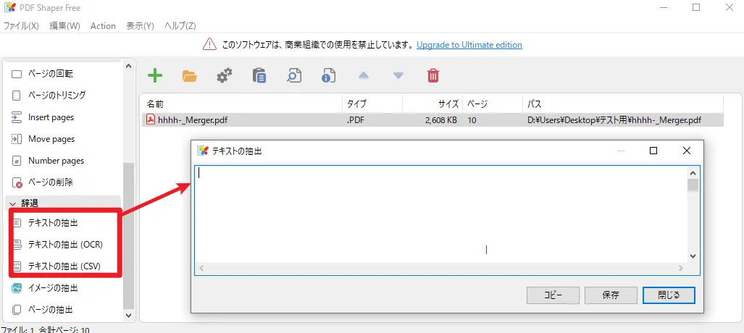Open the 編集(W) menu
Viewport: 744px width, 333px height.
click(64, 26)
